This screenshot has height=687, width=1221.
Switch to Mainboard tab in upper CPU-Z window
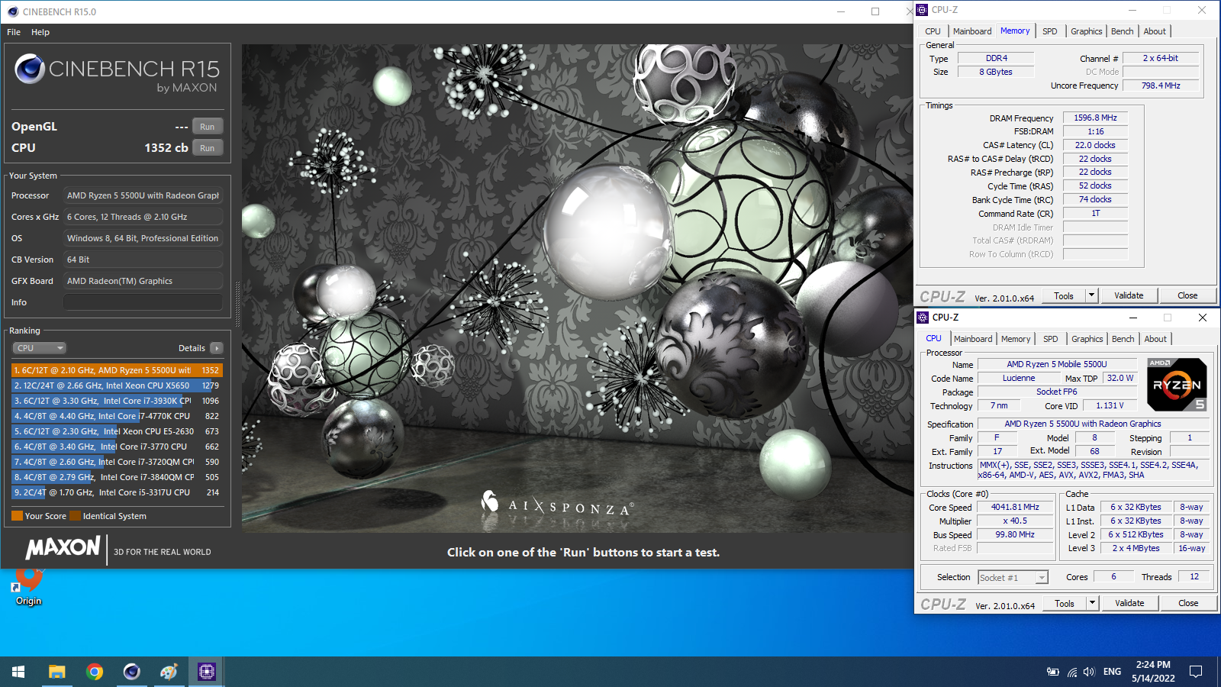click(x=972, y=31)
